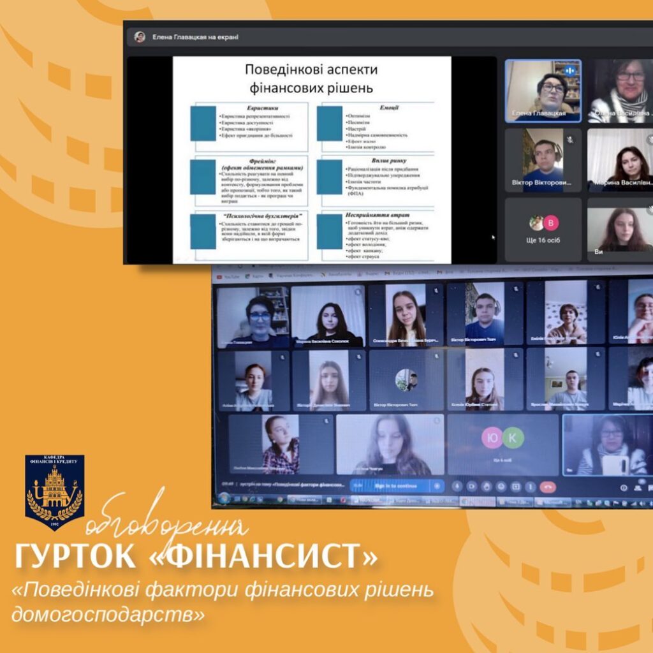Screen dimensions: 653x653
Task: Select Вікторія Денисівна tile in lower grid
Action: click(x=328, y=380)
